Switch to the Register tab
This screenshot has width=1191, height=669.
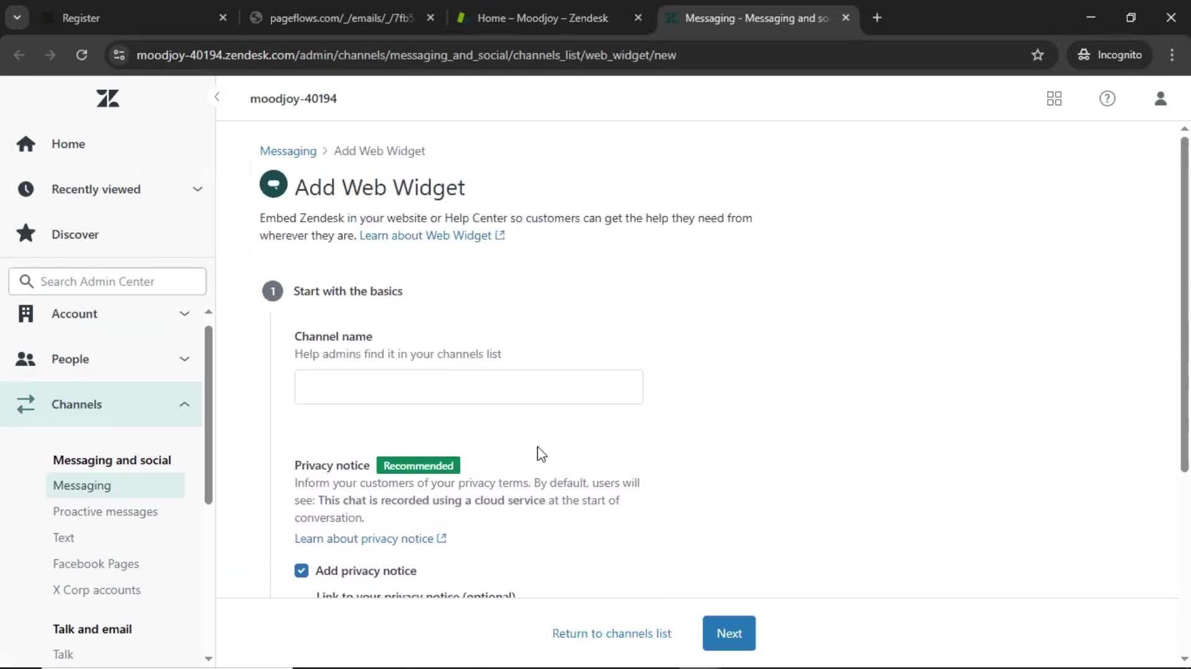tap(132, 18)
